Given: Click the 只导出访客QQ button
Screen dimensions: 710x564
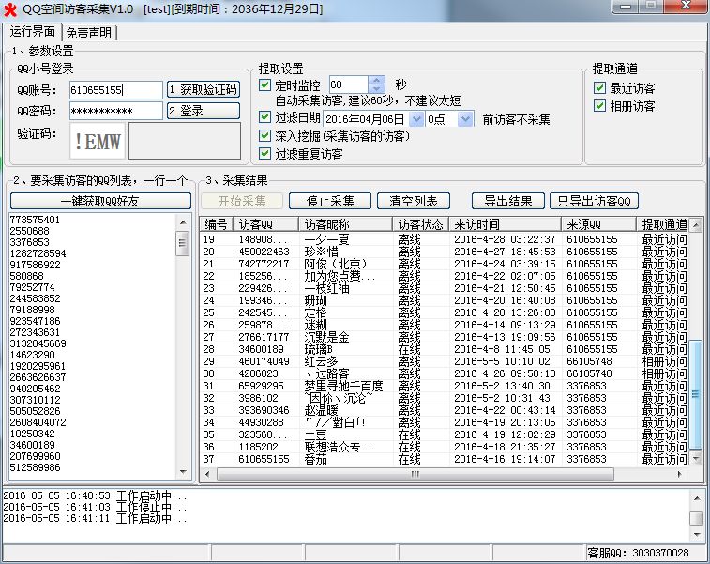Looking at the screenshot, I should tap(594, 201).
